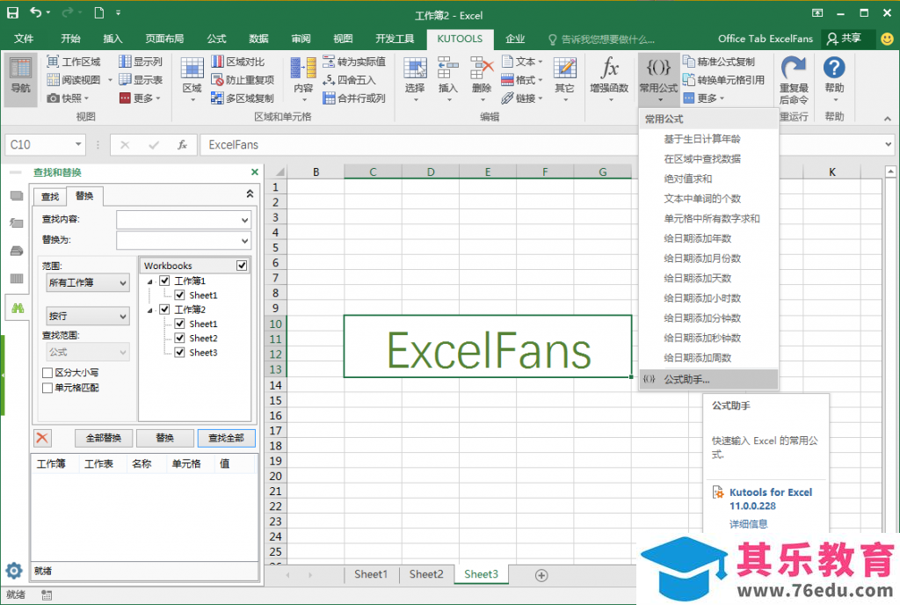Click 转换单元格引用 convert refers
The image size is (900, 605).
(x=724, y=80)
